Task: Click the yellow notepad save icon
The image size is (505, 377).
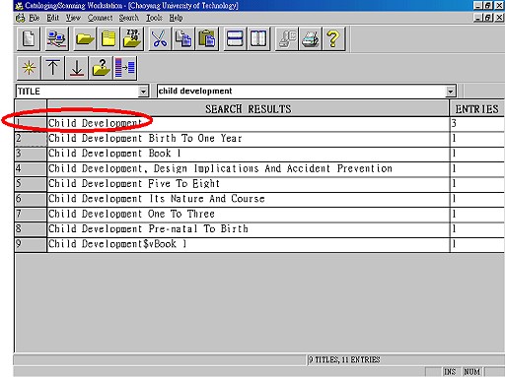Action: [x=108, y=39]
